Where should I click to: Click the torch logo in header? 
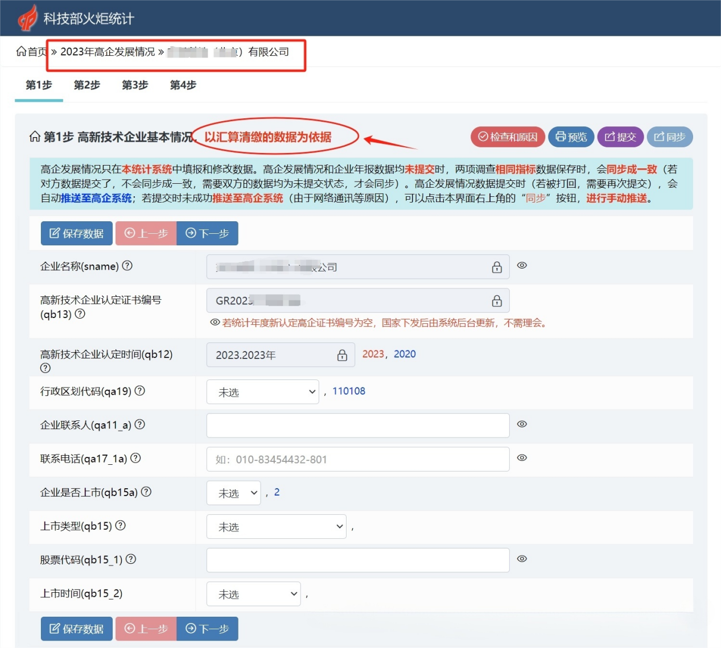click(27, 18)
